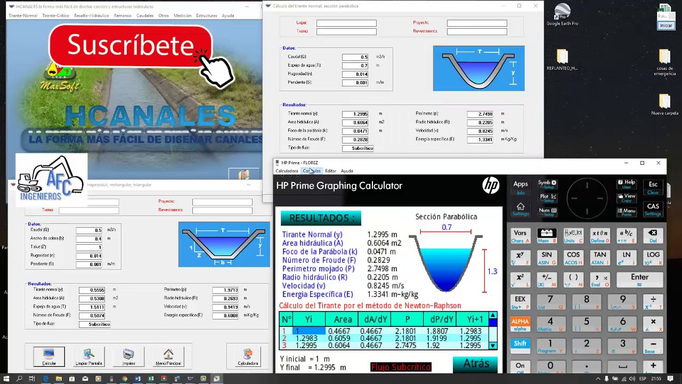Select the REPLANTEO_H folder on desktop
Screen dimensions: 682x384
pyautogui.click(x=562, y=60)
